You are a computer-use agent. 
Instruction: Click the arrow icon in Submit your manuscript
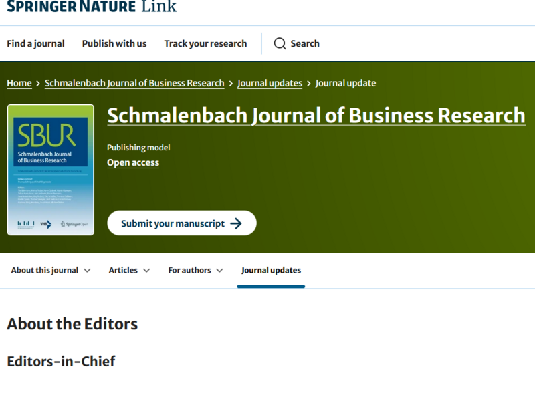click(x=235, y=223)
